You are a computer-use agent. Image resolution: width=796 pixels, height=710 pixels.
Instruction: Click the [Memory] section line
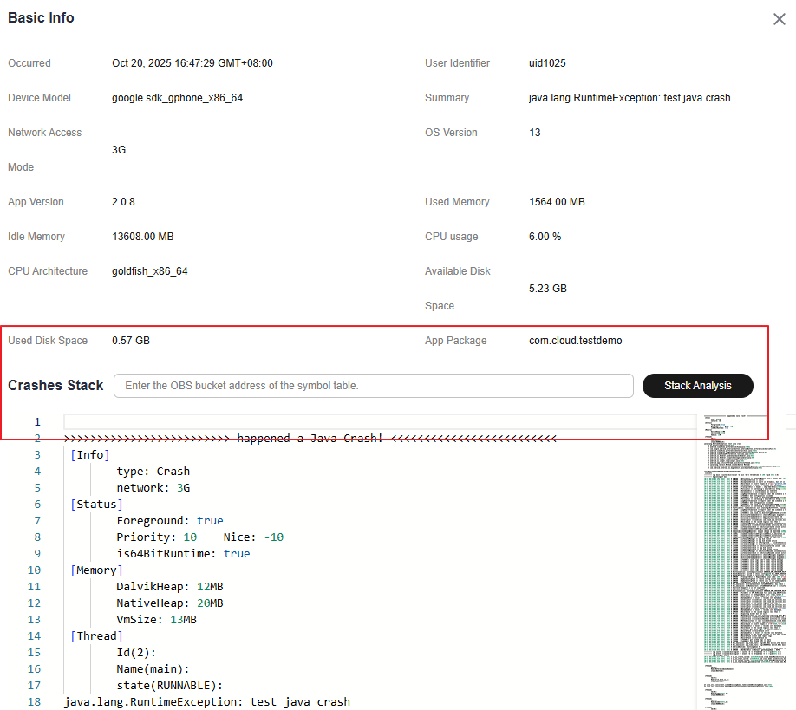pyautogui.click(x=96, y=570)
